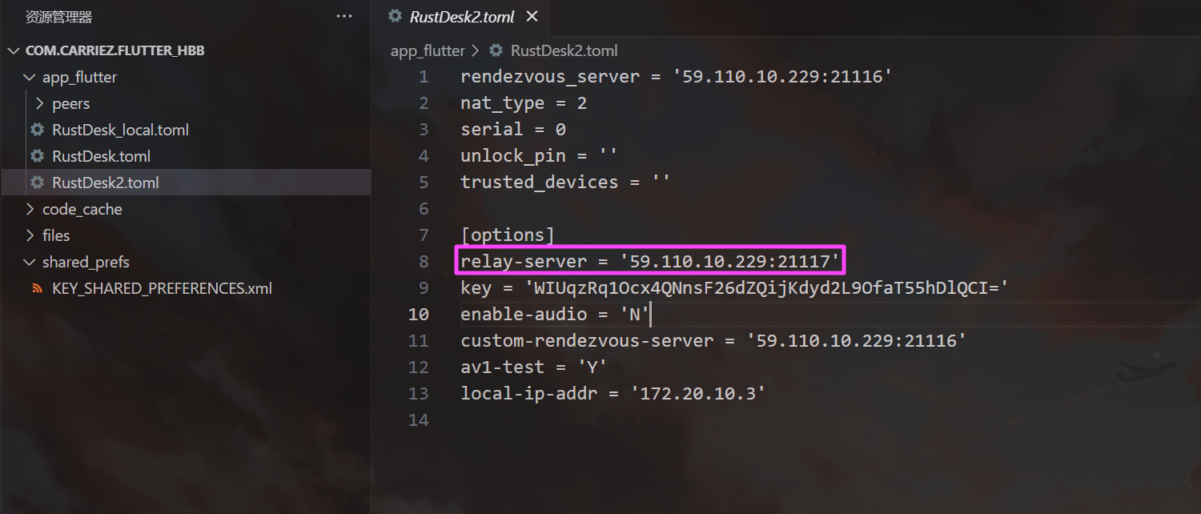Open KEY_SHARED_PREFERENCES.xml file

click(162, 288)
